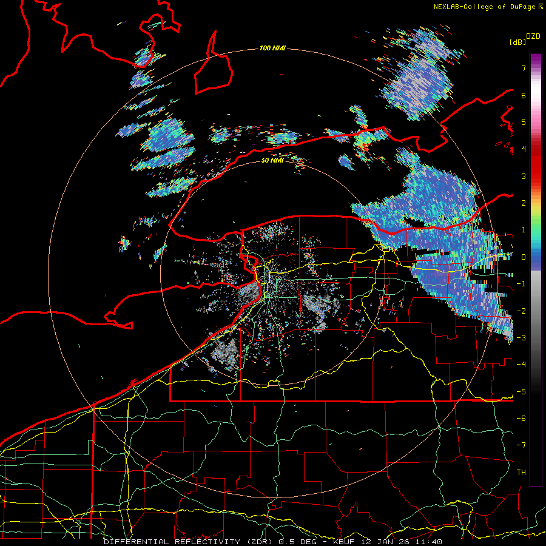Click the (ZDR) abbreviation in caption
Image resolution: width=546 pixels, height=546 pixels.
click(x=260, y=542)
